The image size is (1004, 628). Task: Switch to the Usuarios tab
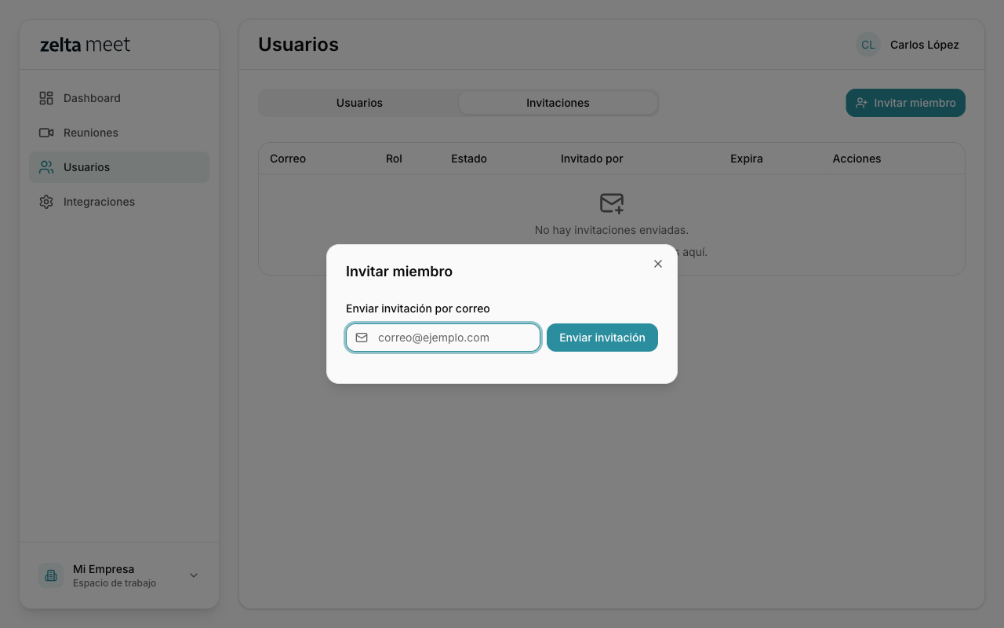(359, 103)
